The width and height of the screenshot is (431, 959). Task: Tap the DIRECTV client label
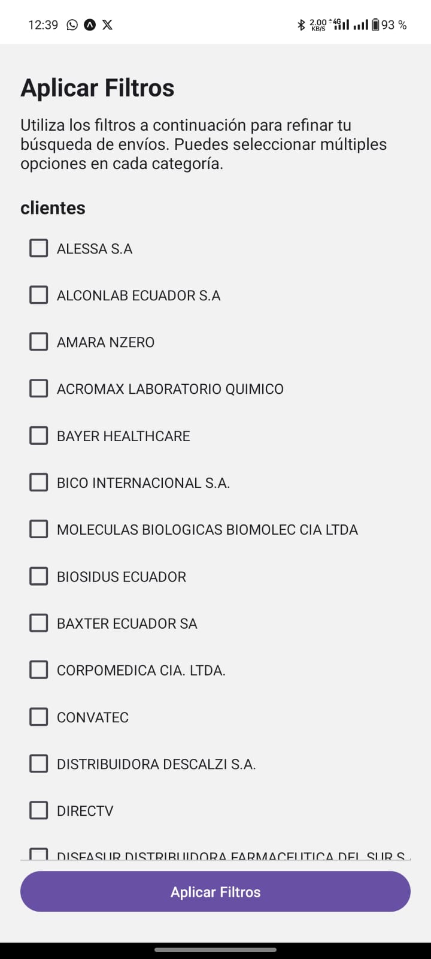85,811
